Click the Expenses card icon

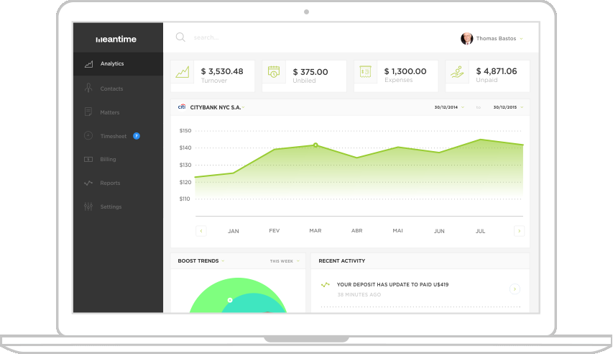365,72
